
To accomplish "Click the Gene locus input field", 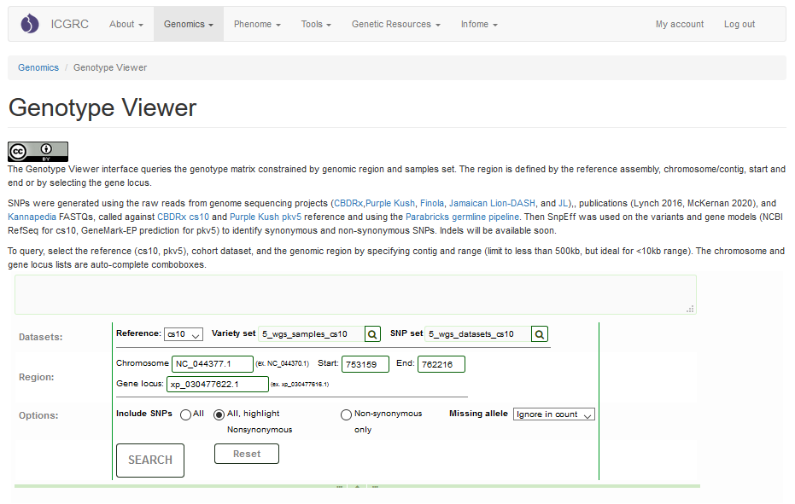I will click(x=216, y=385).
